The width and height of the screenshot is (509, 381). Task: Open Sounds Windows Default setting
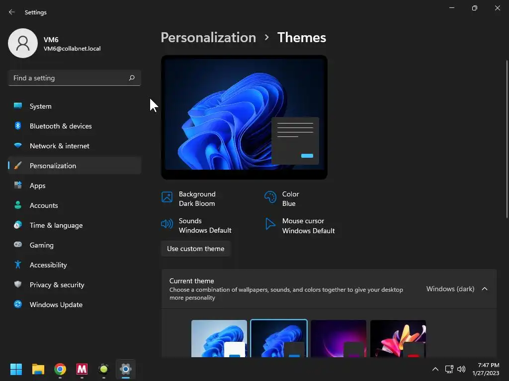pyautogui.click(x=196, y=226)
